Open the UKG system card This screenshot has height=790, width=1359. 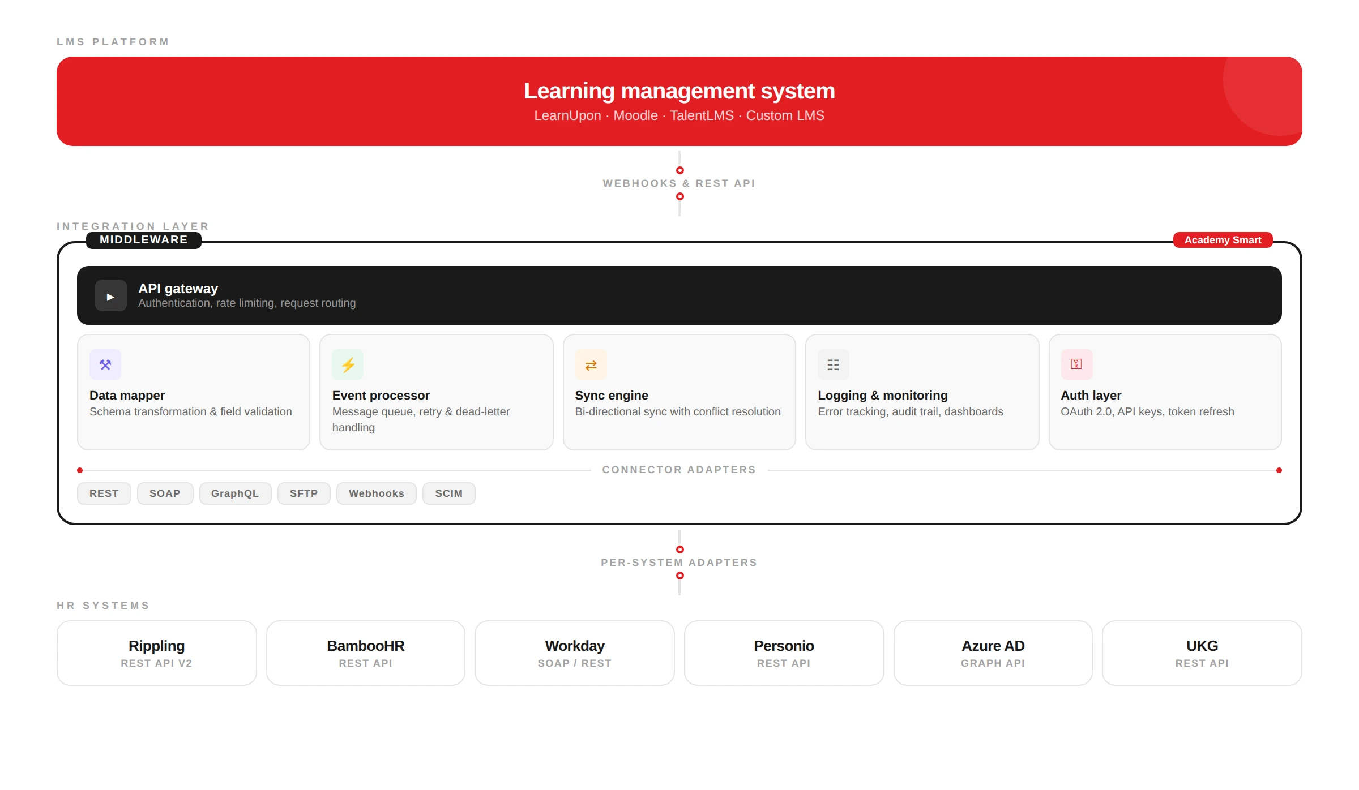coord(1202,653)
